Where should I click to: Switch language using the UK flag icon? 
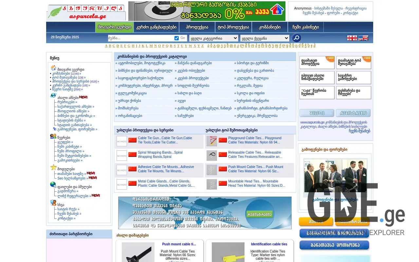click(363, 38)
